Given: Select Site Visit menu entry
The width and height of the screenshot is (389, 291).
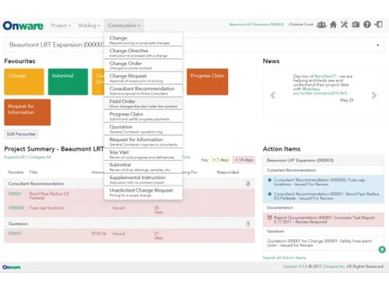Looking at the screenshot, I should click(x=143, y=154).
